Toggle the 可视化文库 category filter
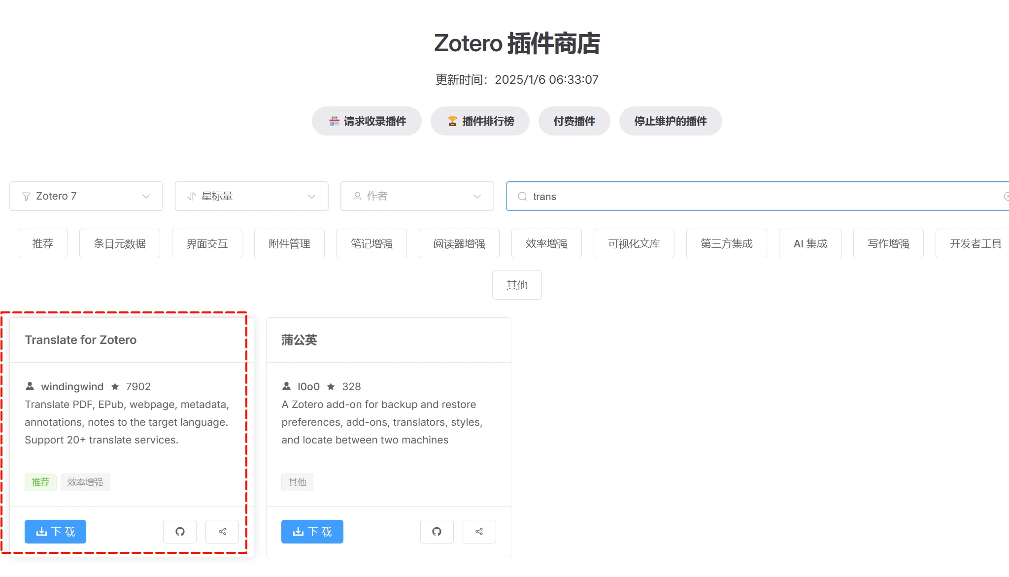The height and width of the screenshot is (577, 1009). (x=634, y=243)
